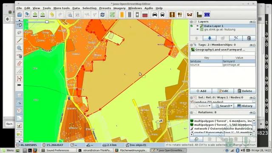The width and height of the screenshot is (272, 153).
Task: Expand left toolbar with top up arrow
Action: pyautogui.click(x=19, y=20)
